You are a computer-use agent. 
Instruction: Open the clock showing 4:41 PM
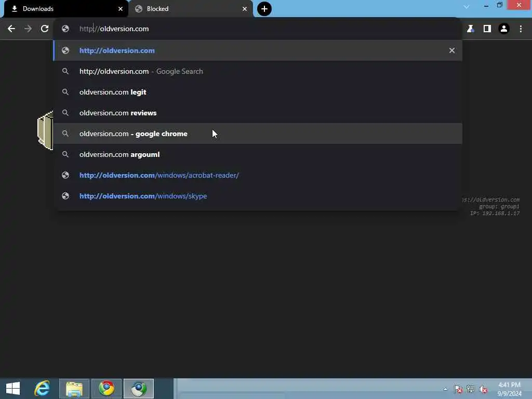[509, 389]
